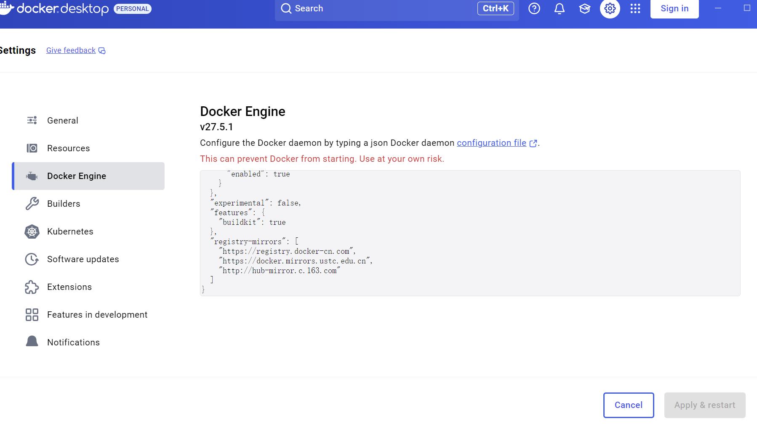The width and height of the screenshot is (757, 429).
Task: Open the notifications bell icon
Action: (x=559, y=8)
